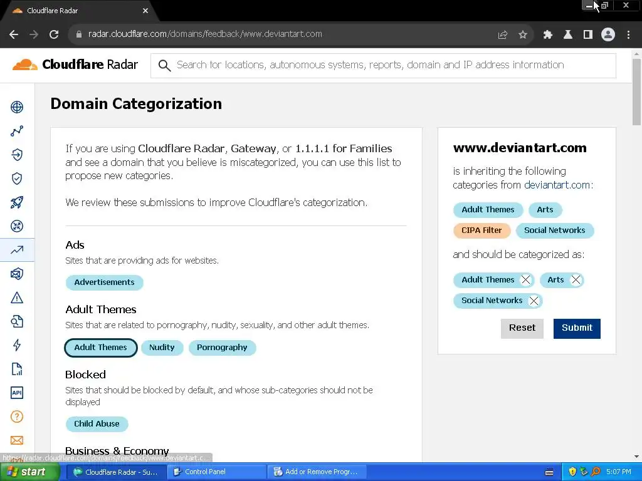Click the inherited CIPA Filter tag
This screenshot has width=642, height=481.
pyautogui.click(x=481, y=230)
